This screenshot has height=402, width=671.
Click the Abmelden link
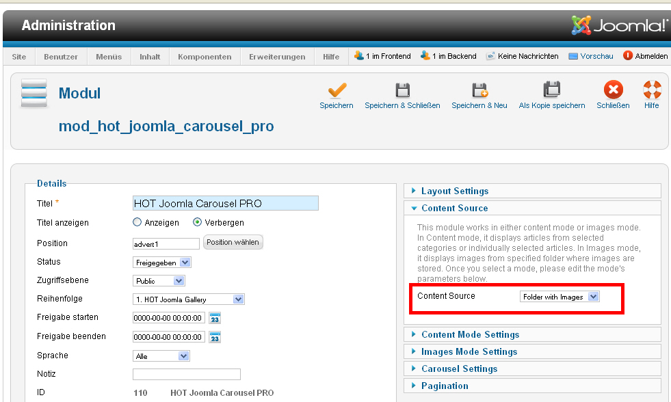651,56
